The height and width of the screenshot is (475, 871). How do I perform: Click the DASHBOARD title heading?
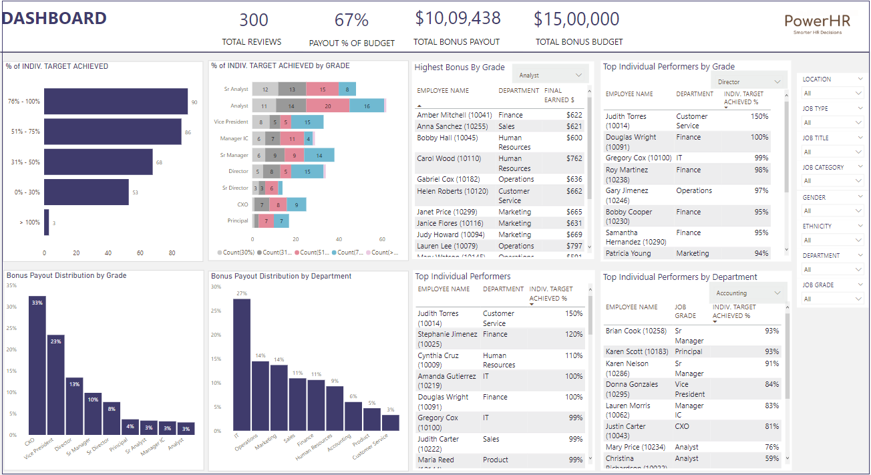coord(54,19)
